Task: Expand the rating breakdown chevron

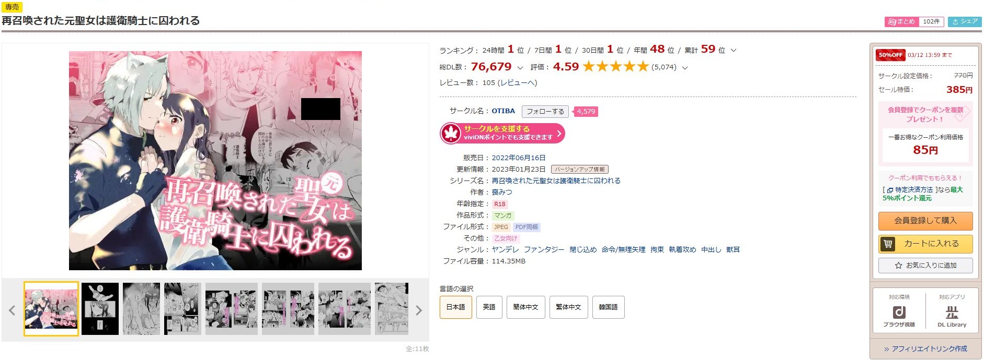Action: (685, 67)
